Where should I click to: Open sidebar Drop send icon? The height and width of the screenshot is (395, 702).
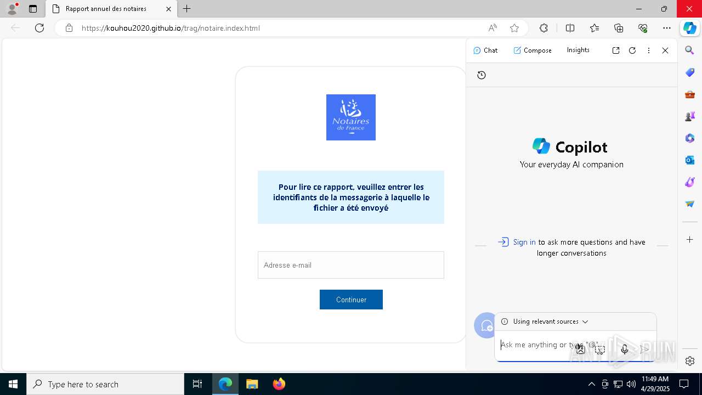690,204
